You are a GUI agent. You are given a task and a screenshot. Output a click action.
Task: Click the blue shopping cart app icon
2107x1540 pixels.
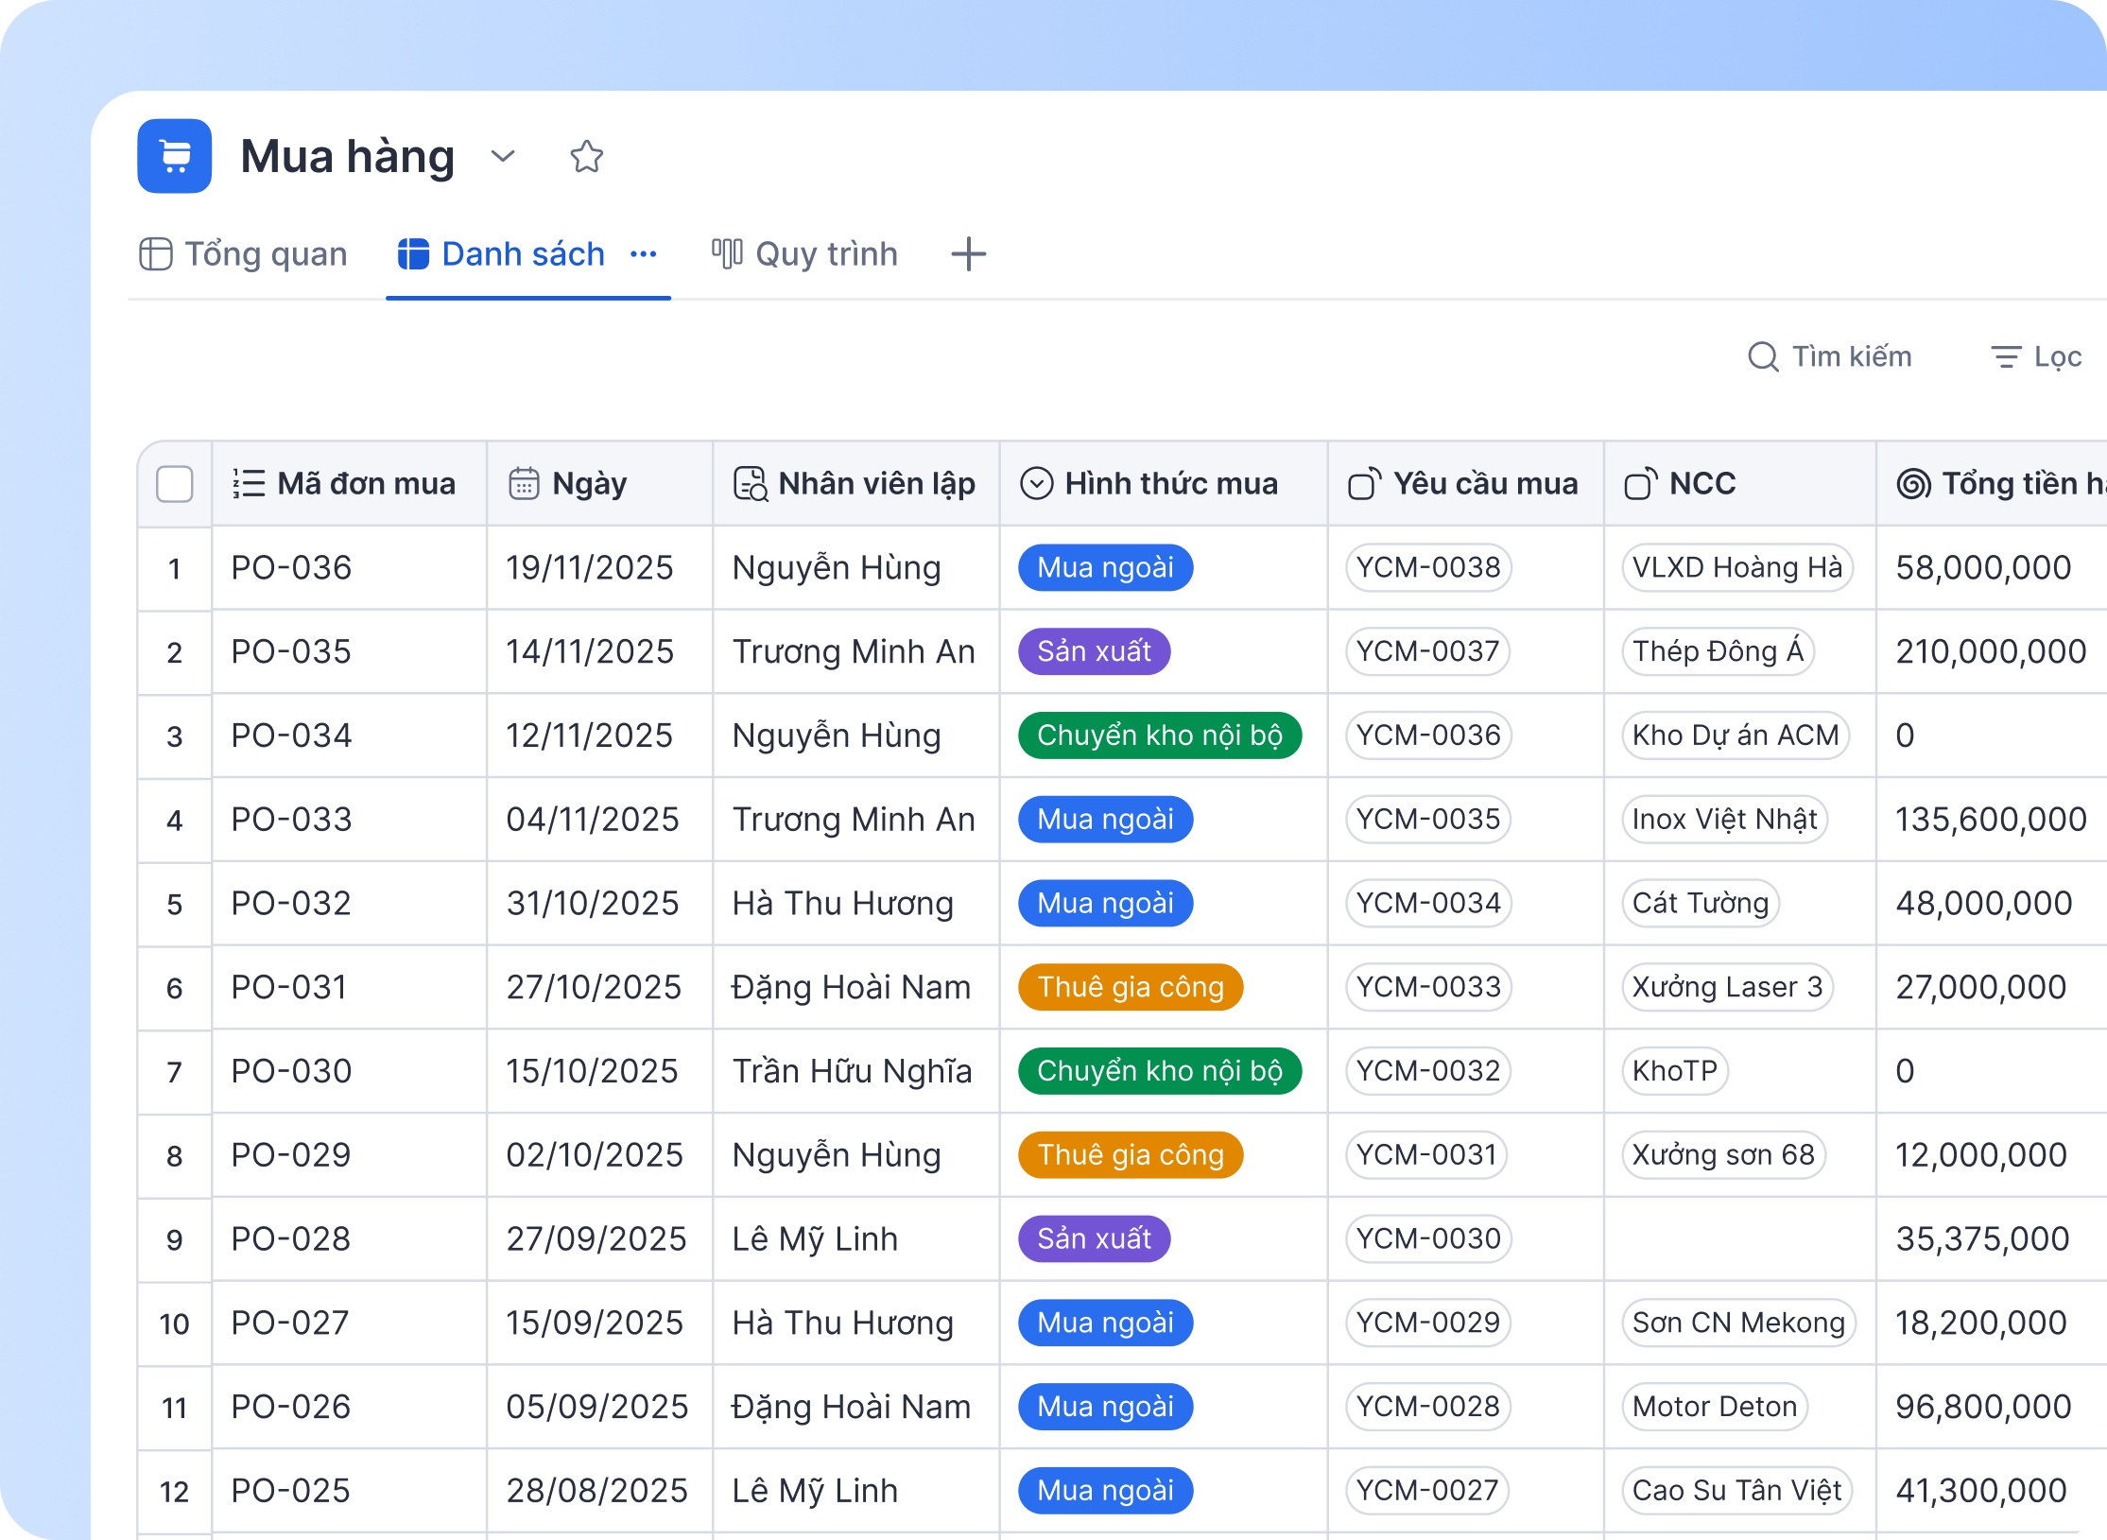pos(175,156)
